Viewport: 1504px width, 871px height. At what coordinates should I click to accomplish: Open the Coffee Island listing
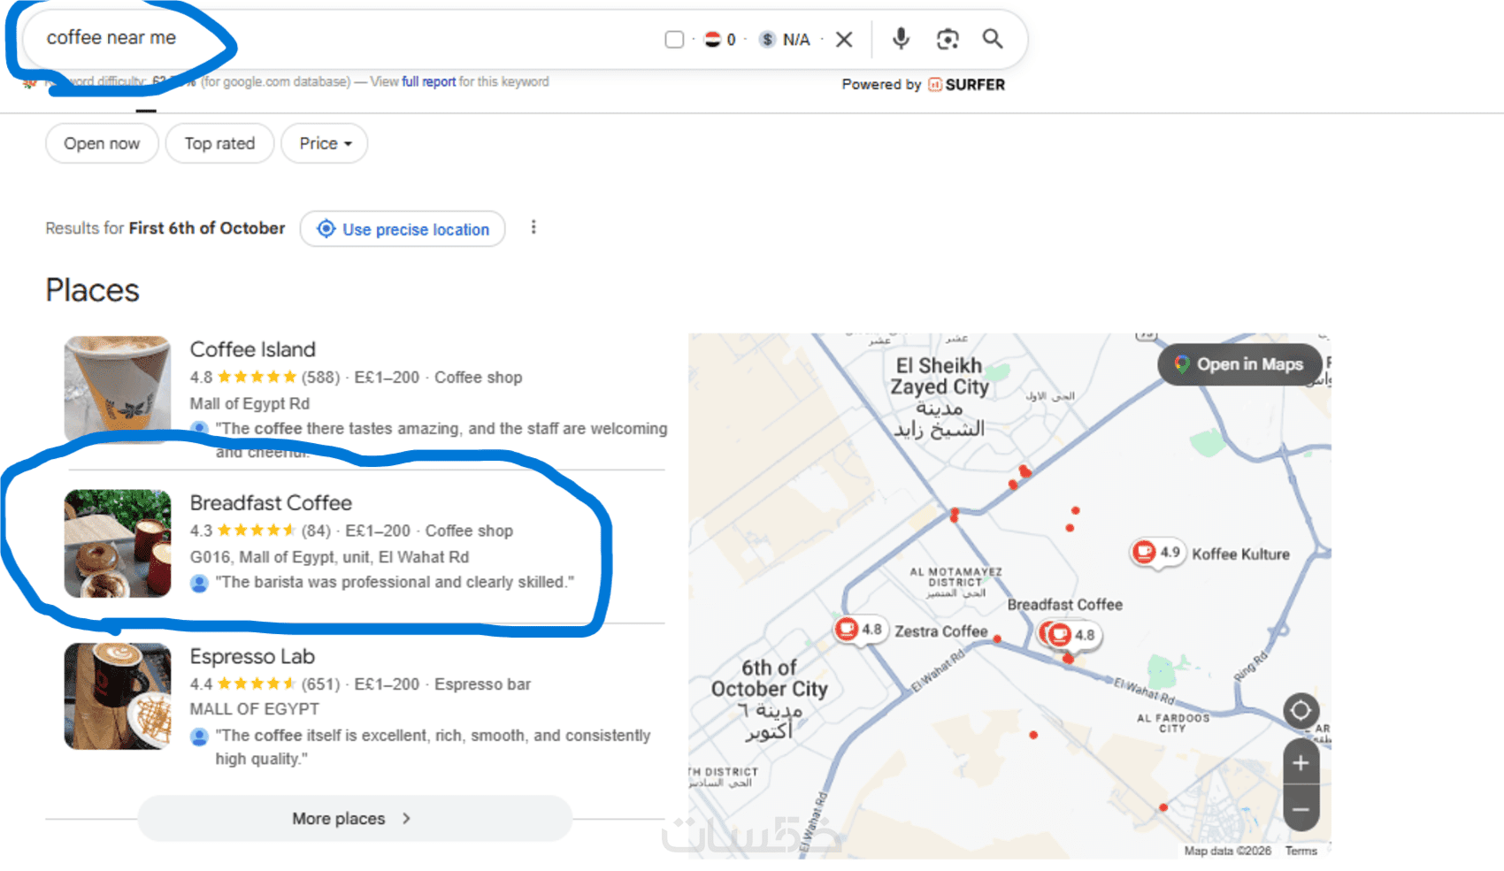252,349
